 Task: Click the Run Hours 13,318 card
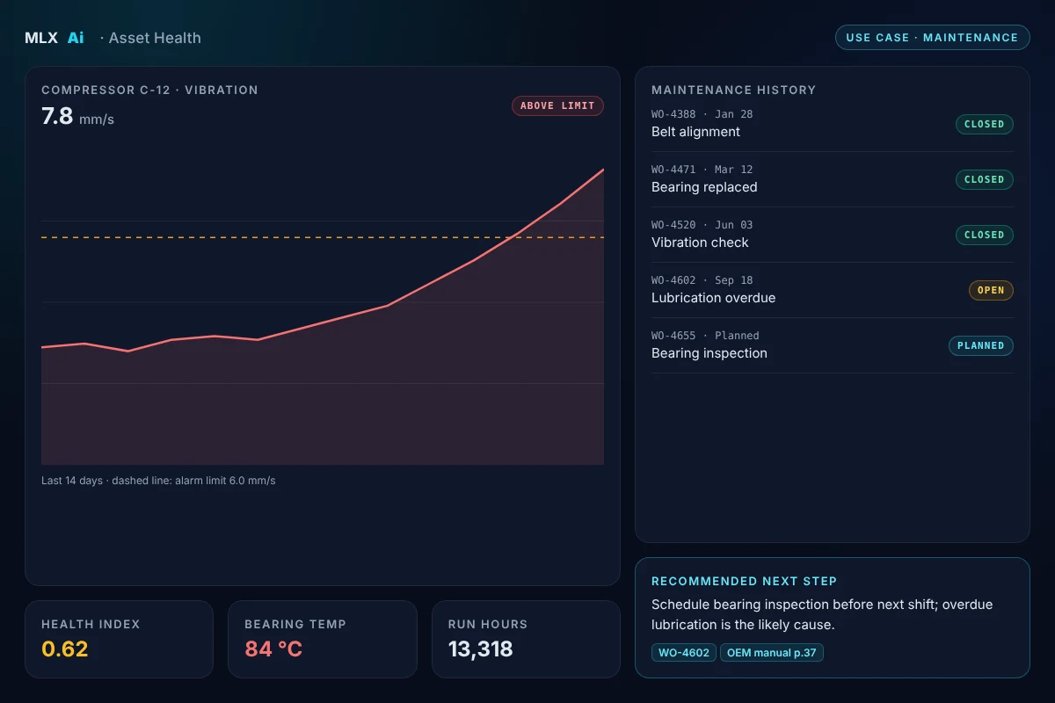point(526,639)
